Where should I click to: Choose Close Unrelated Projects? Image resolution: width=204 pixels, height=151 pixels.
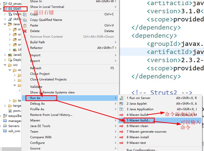pyautogui.click(x=70, y=79)
